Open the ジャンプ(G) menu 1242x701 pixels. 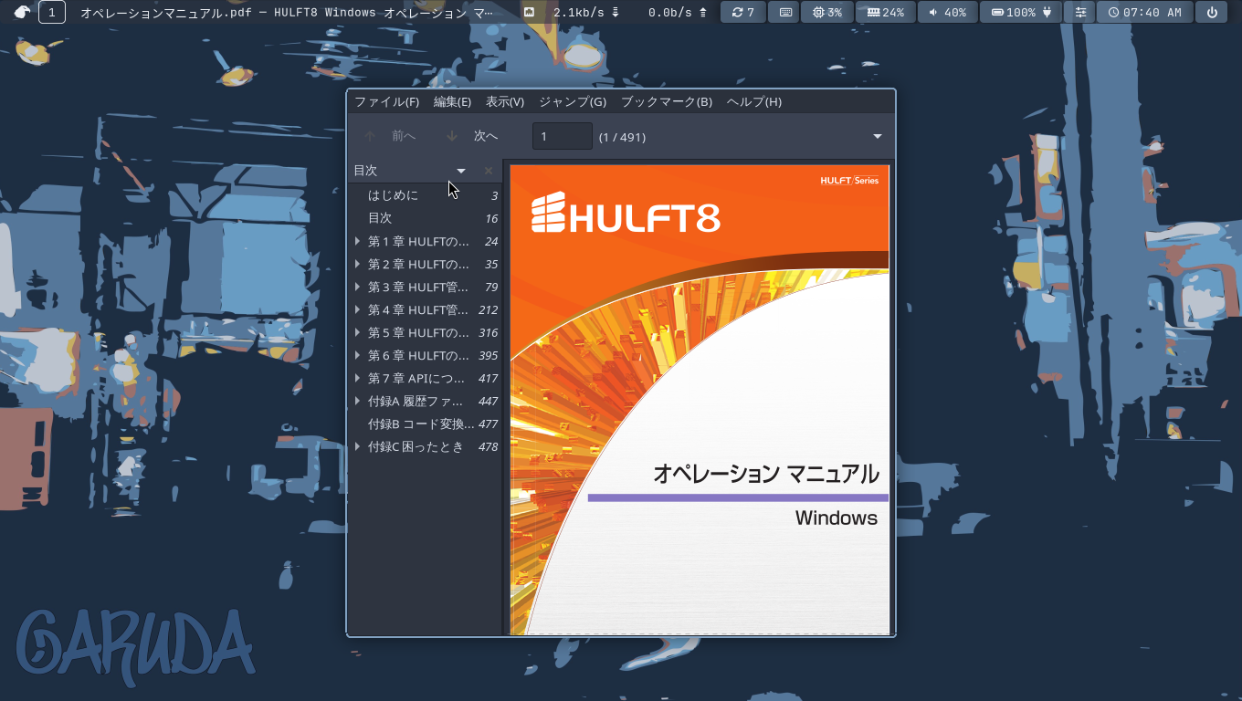pyautogui.click(x=573, y=101)
